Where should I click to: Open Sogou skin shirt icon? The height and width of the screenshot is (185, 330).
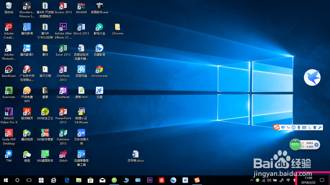pyautogui.click(x=315, y=127)
